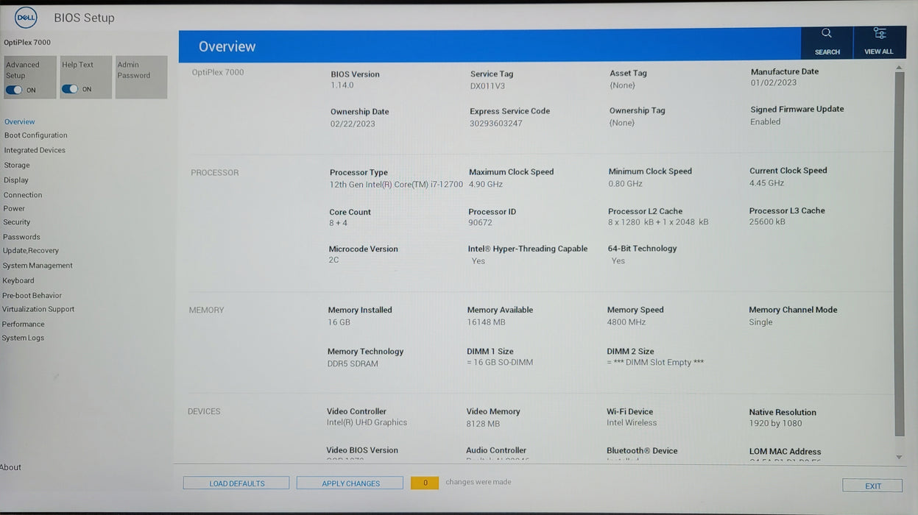918x515 pixels.
Task: Click Video Controller Intel(R) UHD Graphics
Action: coord(367,423)
